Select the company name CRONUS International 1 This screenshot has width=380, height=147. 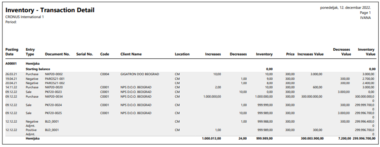pos(24,17)
